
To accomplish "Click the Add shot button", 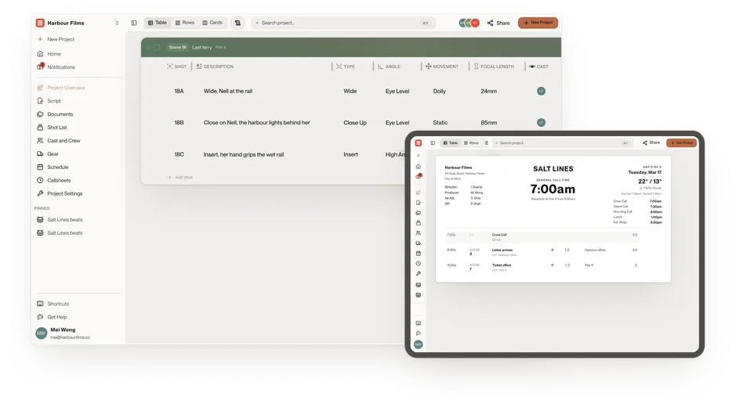I will [180, 177].
